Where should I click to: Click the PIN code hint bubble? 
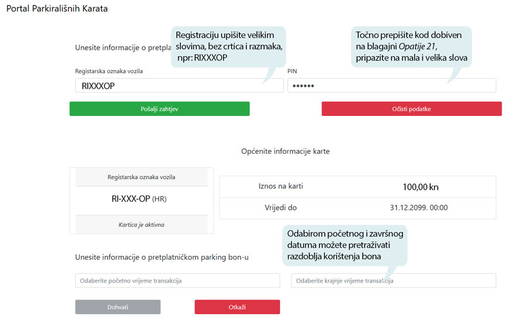click(413, 46)
